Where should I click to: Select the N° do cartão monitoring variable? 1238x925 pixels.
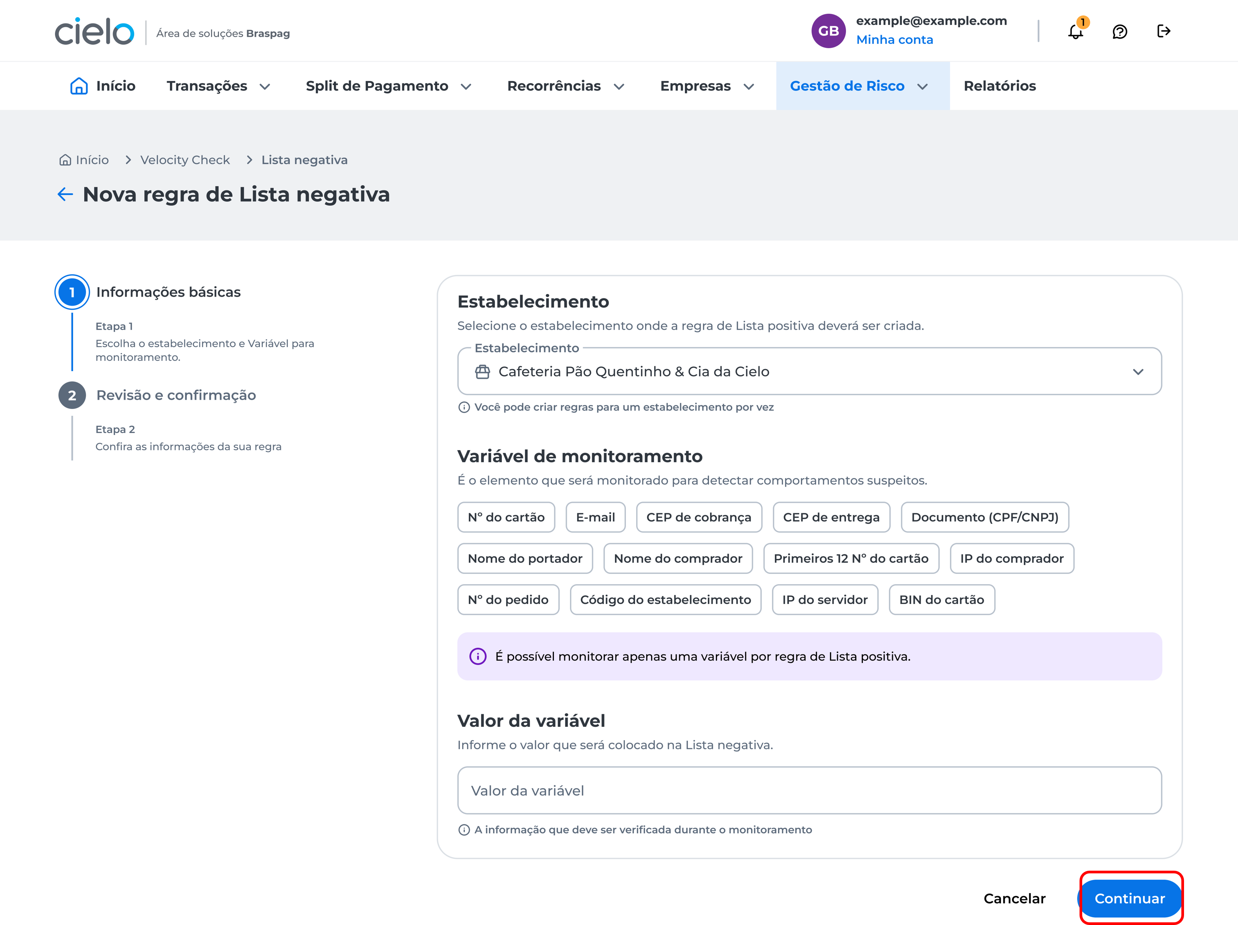[x=506, y=517]
